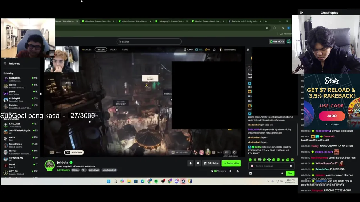The width and height of the screenshot is (360, 202).
Task: Open Chibiby69 channel in sidebar
Action: pyautogui.click(x=20, y=100)
